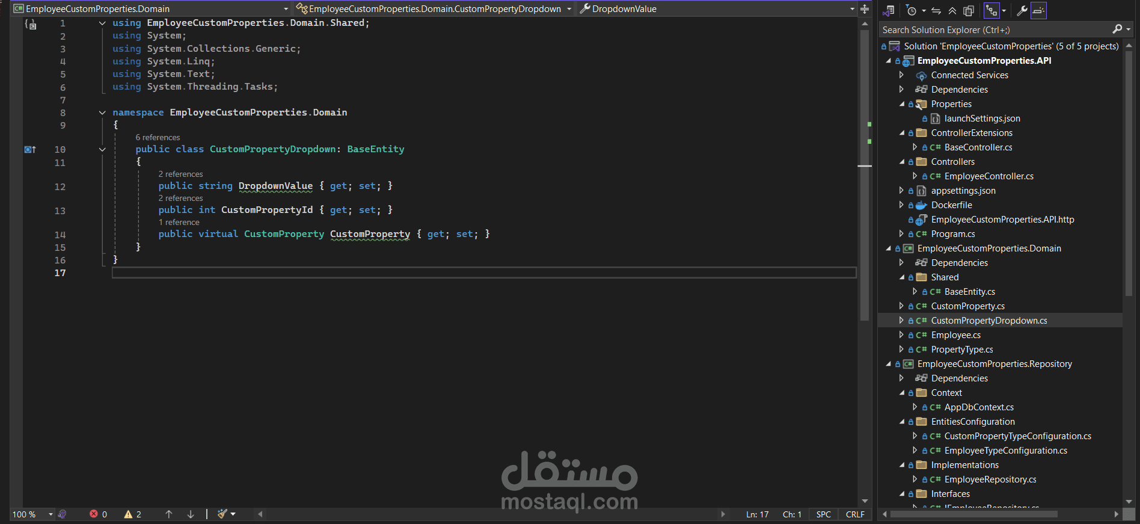Click the EmployeeCustomProperties.API.http file icon
The height and width of the screenshot is (524, 1140).
point(921,220)
